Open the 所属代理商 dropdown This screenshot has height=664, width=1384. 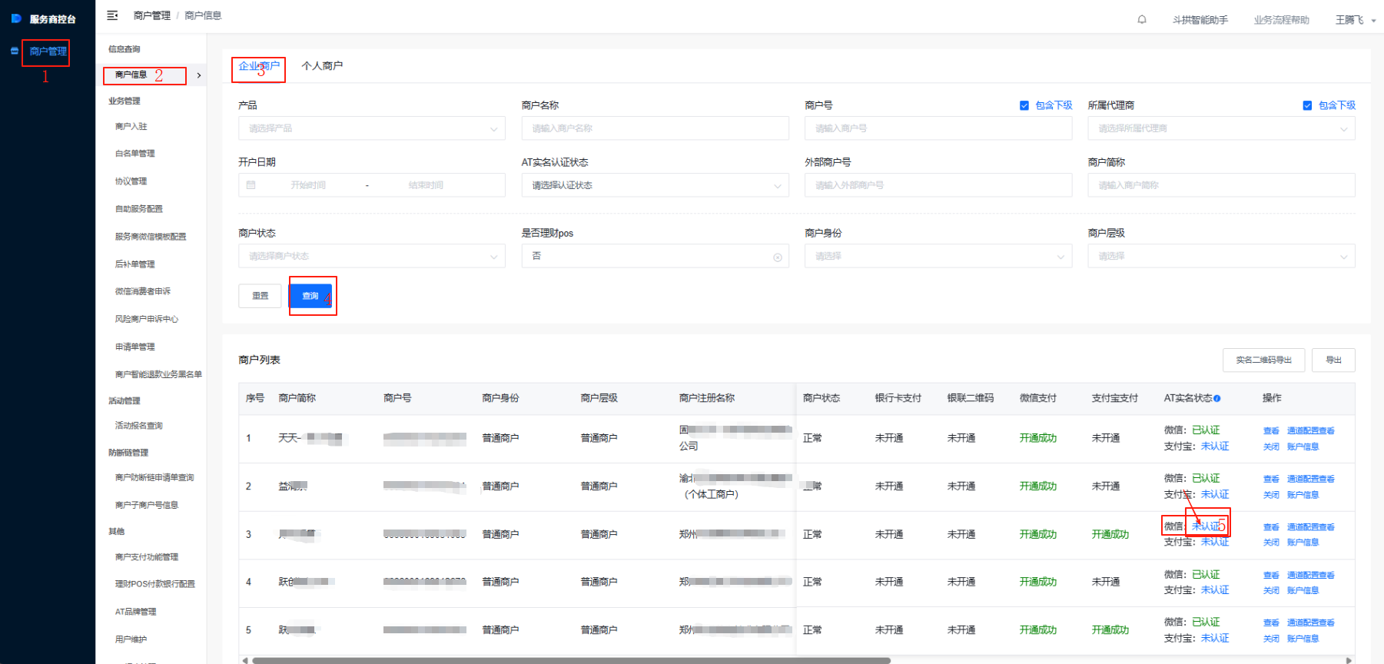pyautogui.click(x=1221, y=128)
